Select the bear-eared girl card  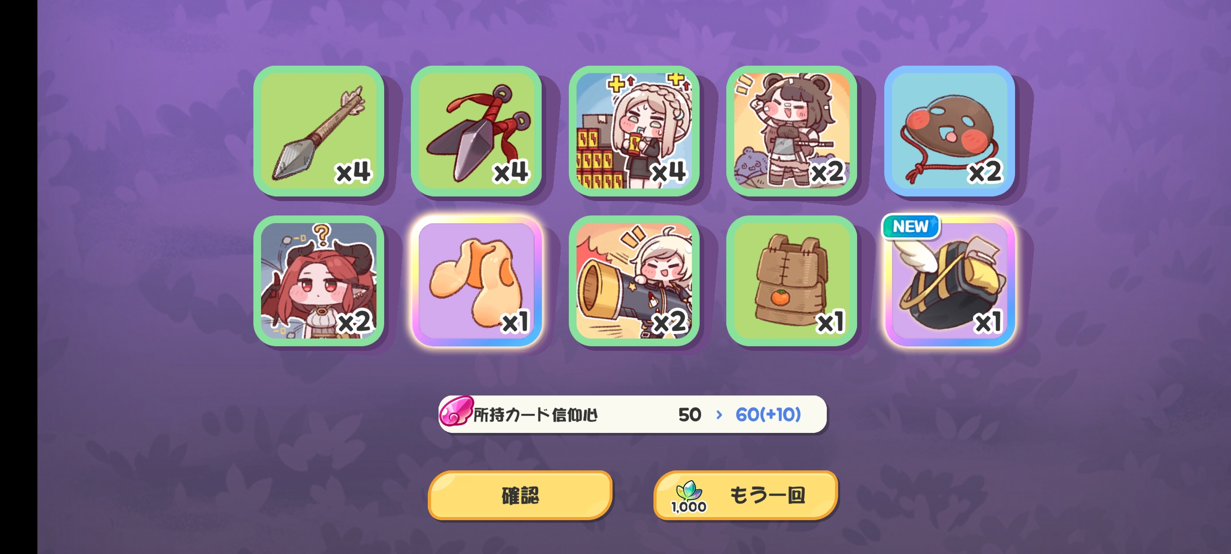click(791, 131)
